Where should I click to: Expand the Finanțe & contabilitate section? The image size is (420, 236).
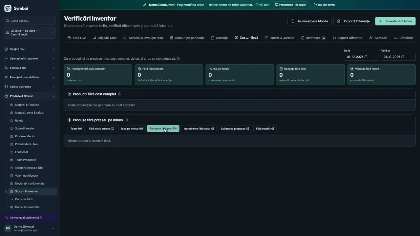click(x=30, y=77)
